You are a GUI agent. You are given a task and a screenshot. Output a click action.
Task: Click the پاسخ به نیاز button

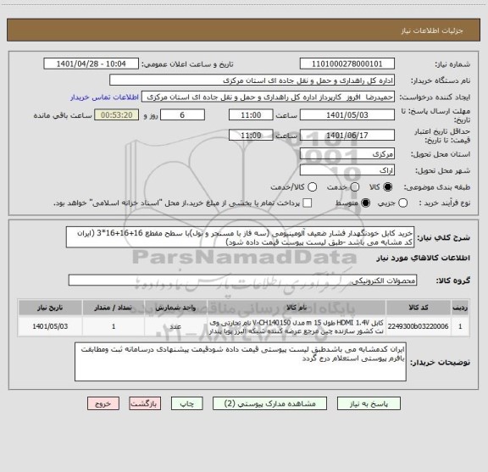coord(369,403)
